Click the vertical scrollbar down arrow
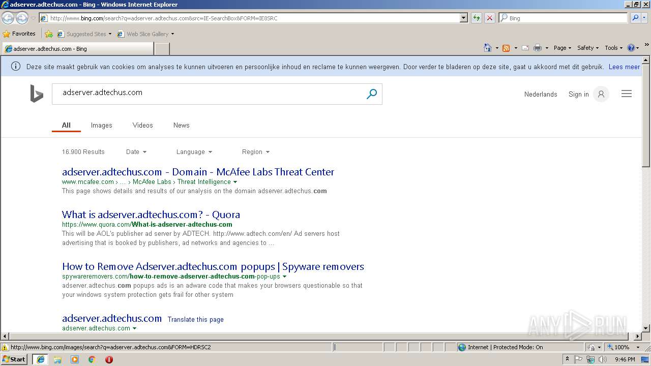 coord(646,328)
